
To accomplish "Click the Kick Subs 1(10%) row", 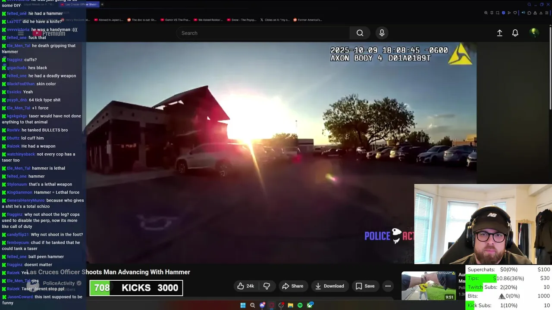I will [509, 305].
